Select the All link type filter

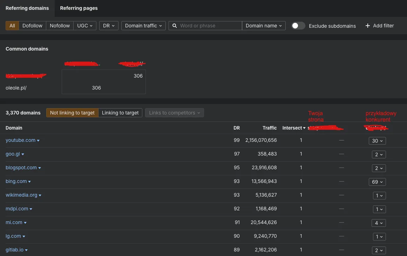click(12, 26)
